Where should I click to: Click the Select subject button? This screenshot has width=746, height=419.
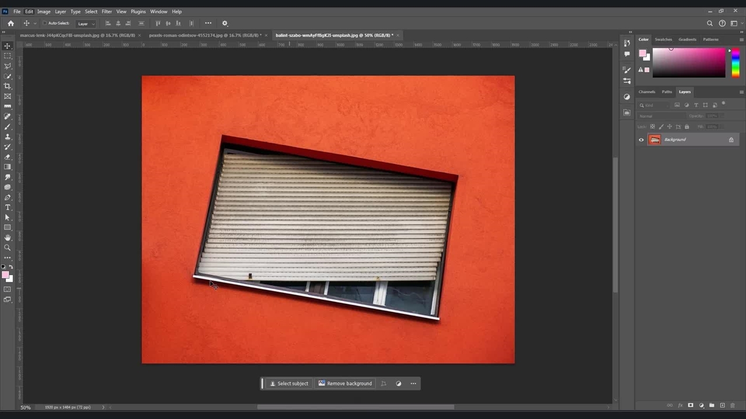point(289,384)
